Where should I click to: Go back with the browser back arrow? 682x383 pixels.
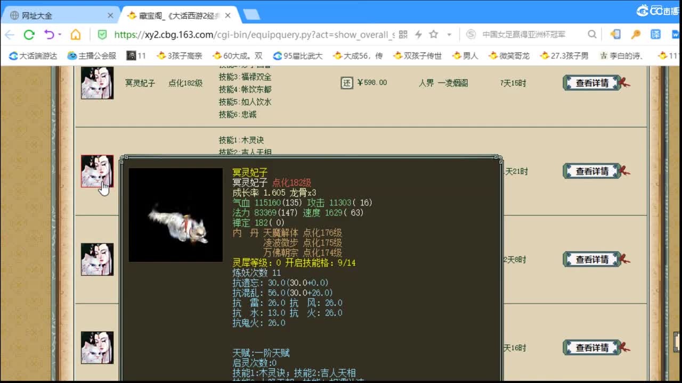coord(10,35)
